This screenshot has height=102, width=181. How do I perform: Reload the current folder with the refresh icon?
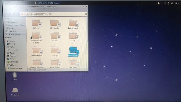pos(86,14)
